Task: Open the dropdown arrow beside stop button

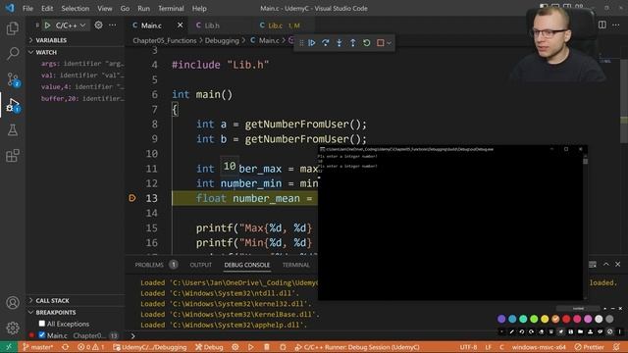Action: point(389,43)
